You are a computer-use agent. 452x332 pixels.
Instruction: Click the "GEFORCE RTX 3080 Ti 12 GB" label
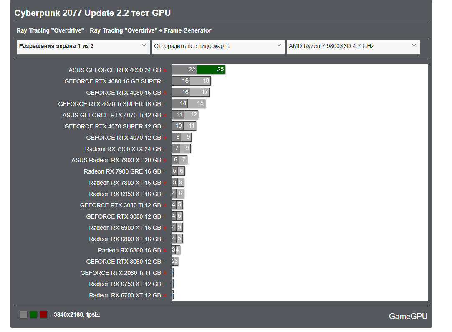coord(121,205)
